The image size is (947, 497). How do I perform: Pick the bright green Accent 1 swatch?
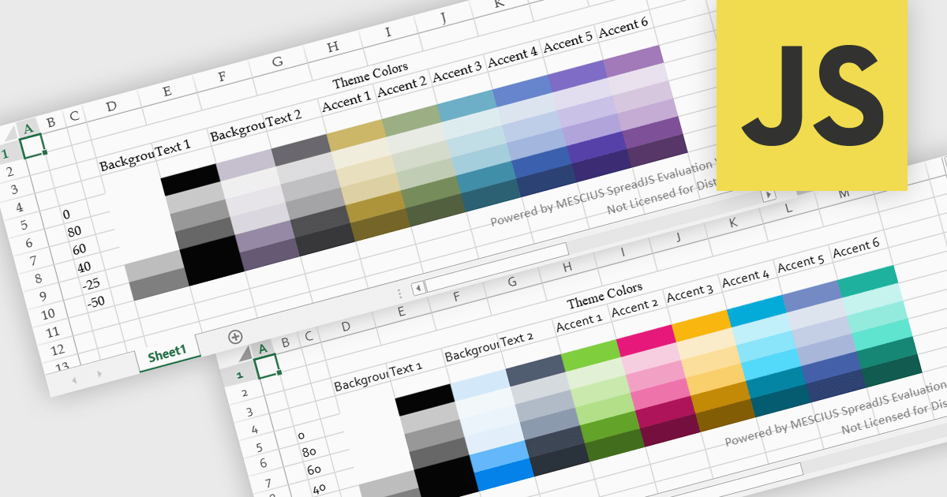(x=588, y=353)
